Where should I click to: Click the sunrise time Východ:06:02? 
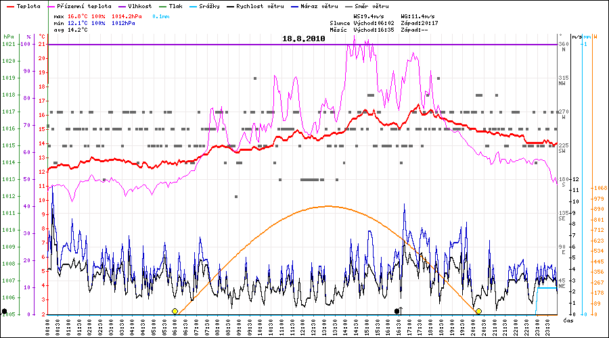[x=374, y=23]
